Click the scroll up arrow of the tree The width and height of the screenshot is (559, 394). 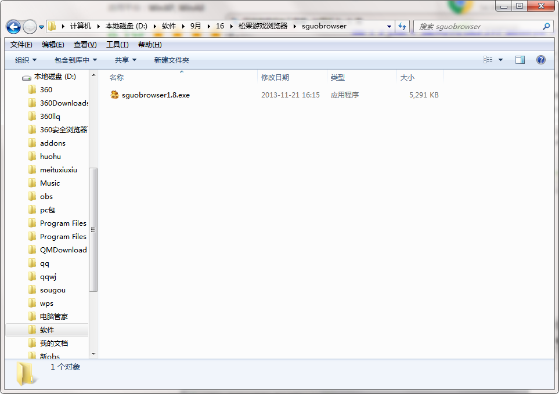(93, 75)
